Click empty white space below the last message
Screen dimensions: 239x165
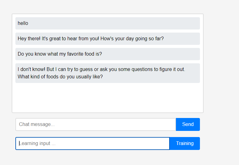coord(108,98)
